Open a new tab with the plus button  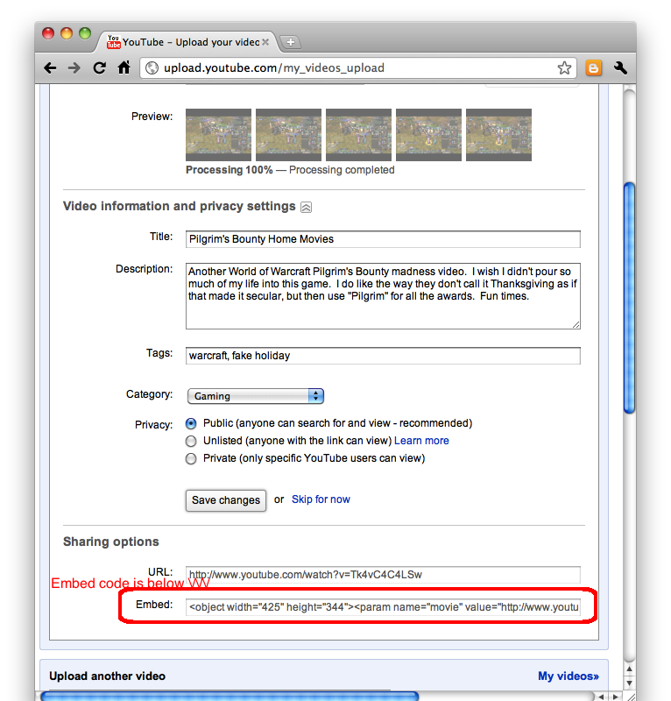tap(290, 42)
